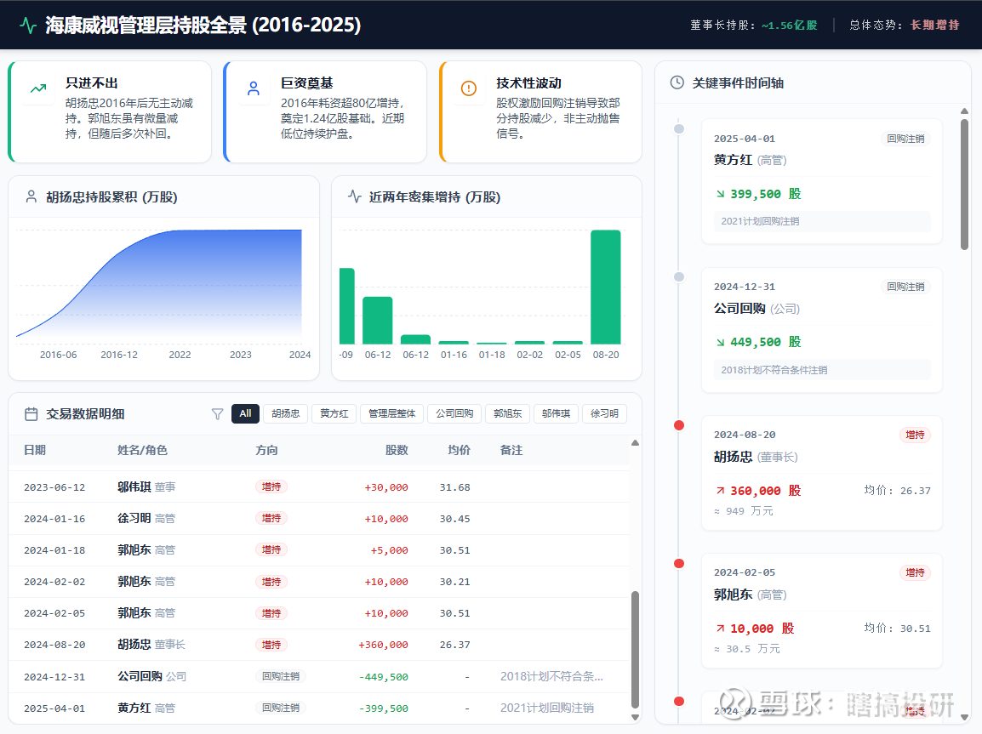The image size is (982, 734).
Task: Click the 日期 column header
Action: click(x=34, y=450)
